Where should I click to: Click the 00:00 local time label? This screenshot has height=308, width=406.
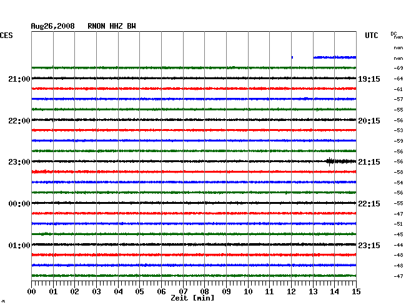[x=19, y=204]
